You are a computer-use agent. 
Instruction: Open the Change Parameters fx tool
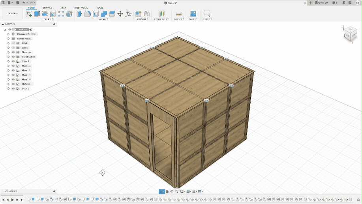[x=128, y=14]
